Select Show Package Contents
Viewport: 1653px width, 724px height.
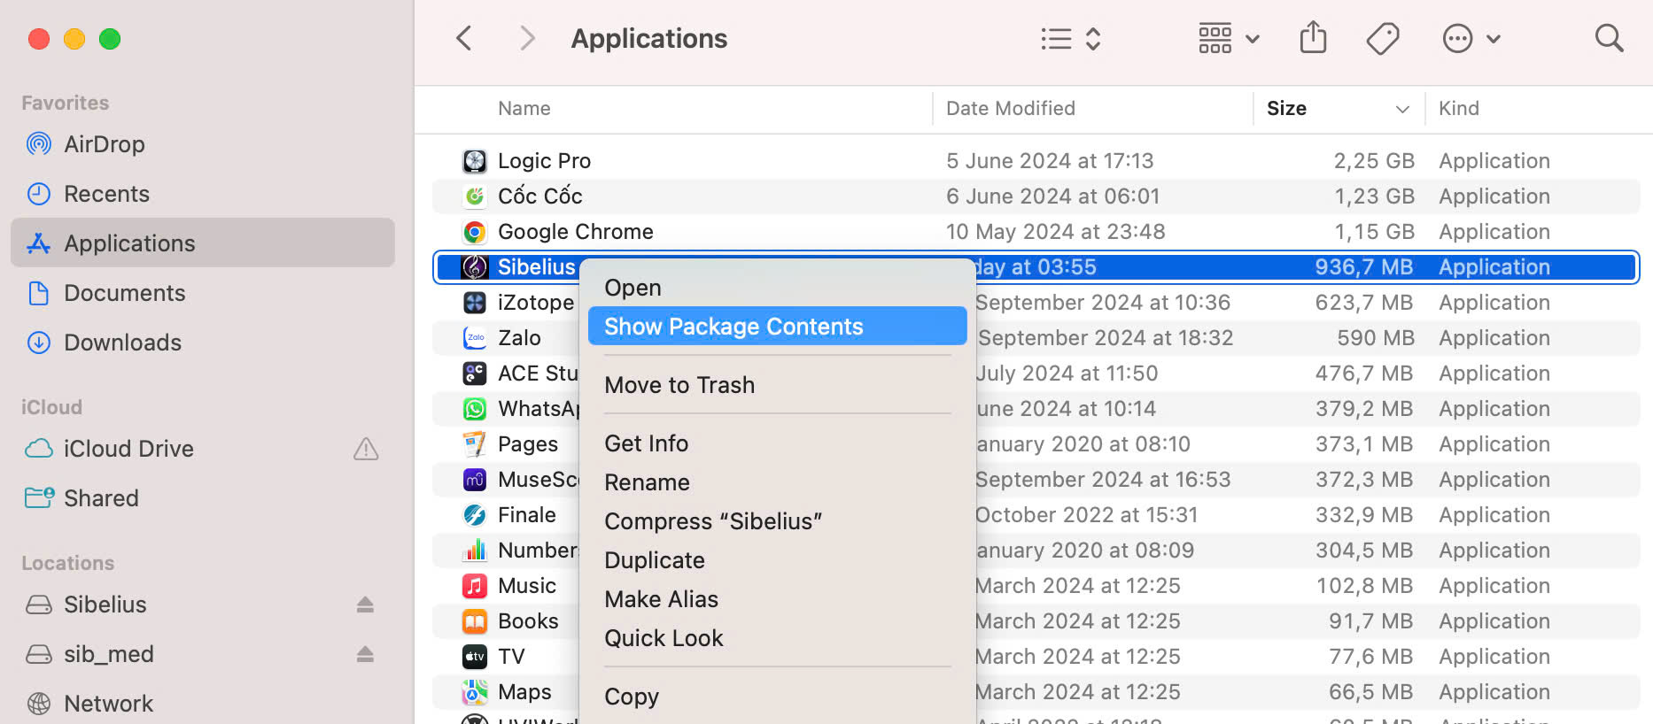777,327
